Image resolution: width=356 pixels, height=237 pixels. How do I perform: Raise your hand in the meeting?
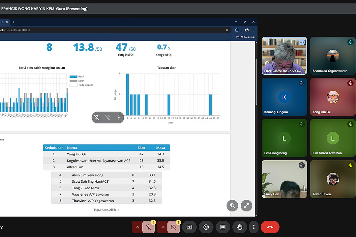240,227
